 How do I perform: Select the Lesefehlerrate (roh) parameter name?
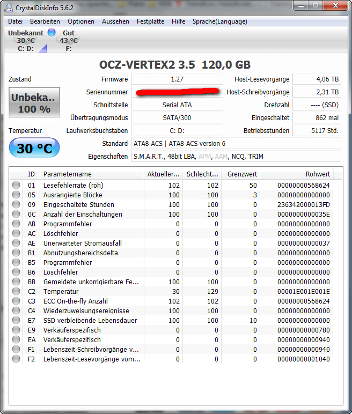[73, 186]
